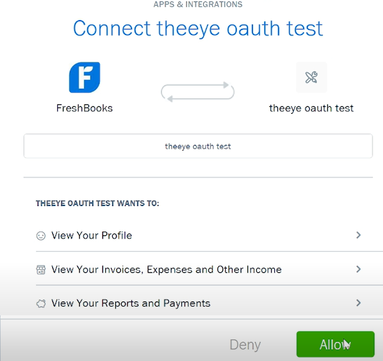Expand Invoices, Expenses and Other Income chevron
383x361 pixels.
point(358,269)
